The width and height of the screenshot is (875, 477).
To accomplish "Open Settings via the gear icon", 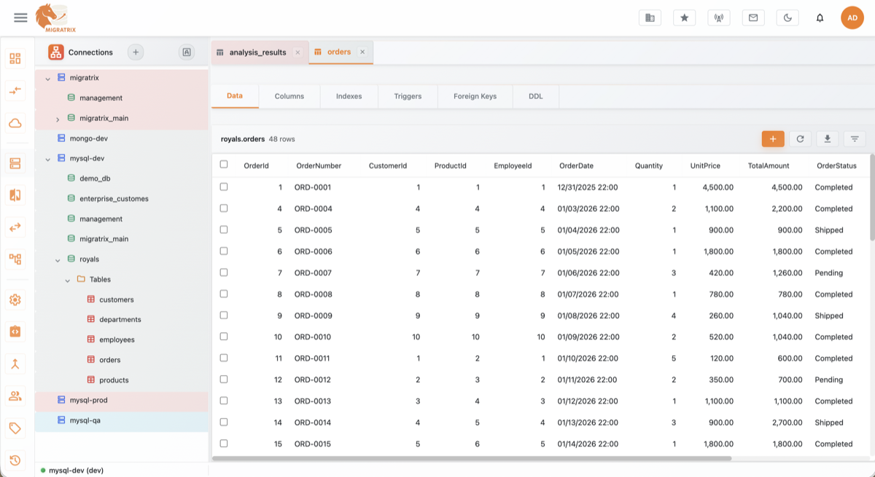I will pos(15,299).
